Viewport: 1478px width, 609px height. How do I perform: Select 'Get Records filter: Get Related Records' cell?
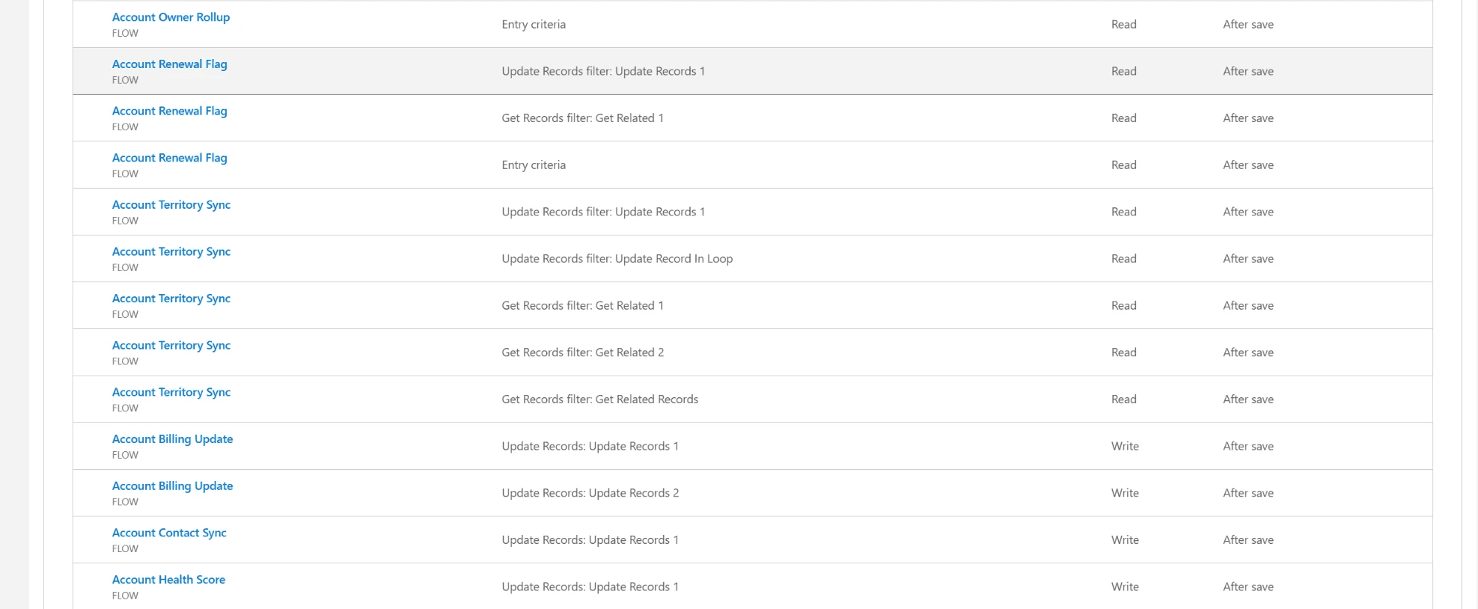[600, 400]
